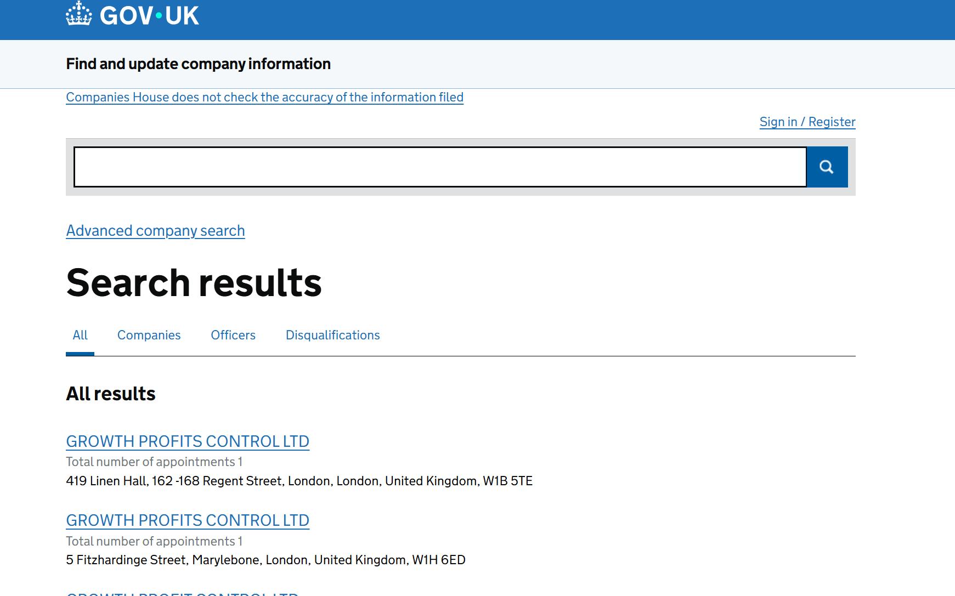Switch to the Disqualifications tab
955x596 pixels.
[x=332, y=335]
